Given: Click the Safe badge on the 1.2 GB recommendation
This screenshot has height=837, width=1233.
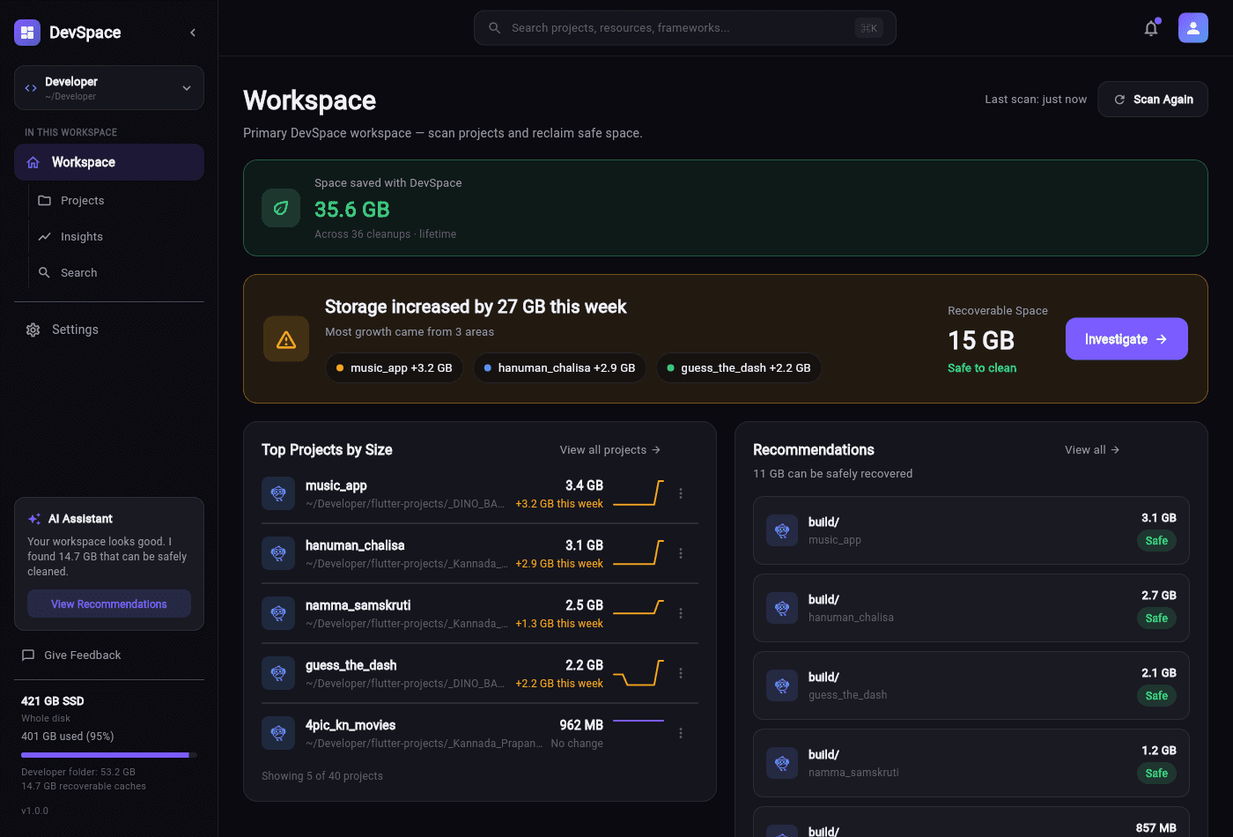Looking at the screenshot, I should point(1156,774).
